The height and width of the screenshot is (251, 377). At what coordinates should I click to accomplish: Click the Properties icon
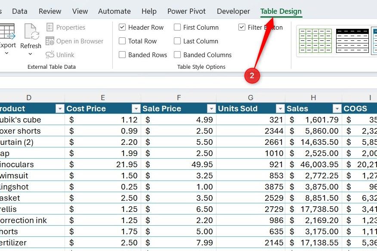click(50, 27)
